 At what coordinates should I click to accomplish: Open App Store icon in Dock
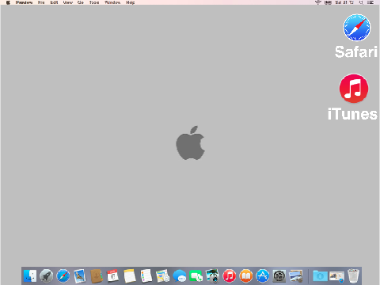[x=263, y=276]
